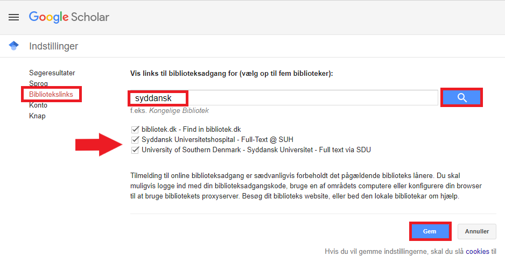This screenshot has width=505, height=263.
Task: Select Bibliotekslinks in sidebar
Action: [x=51, y=94]
